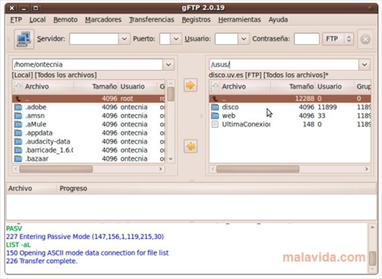
Task: Click the local vertical scrollbar thumb
Action: 171,94
